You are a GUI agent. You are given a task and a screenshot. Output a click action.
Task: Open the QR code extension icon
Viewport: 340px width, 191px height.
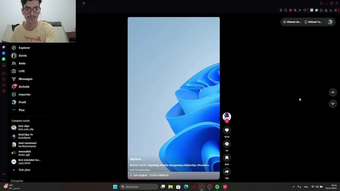(x=312, y=10)
